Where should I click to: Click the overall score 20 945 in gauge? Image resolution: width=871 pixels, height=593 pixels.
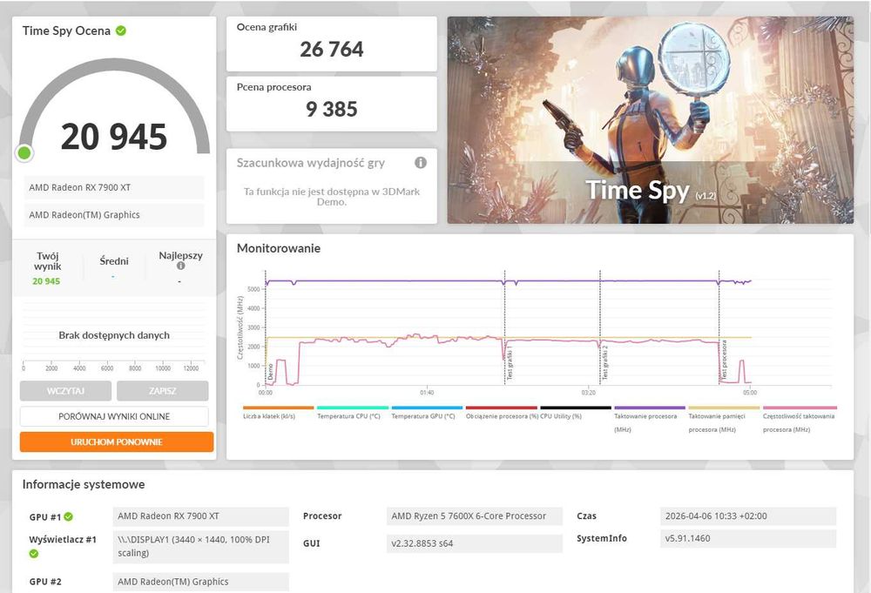tap(114, 137)
